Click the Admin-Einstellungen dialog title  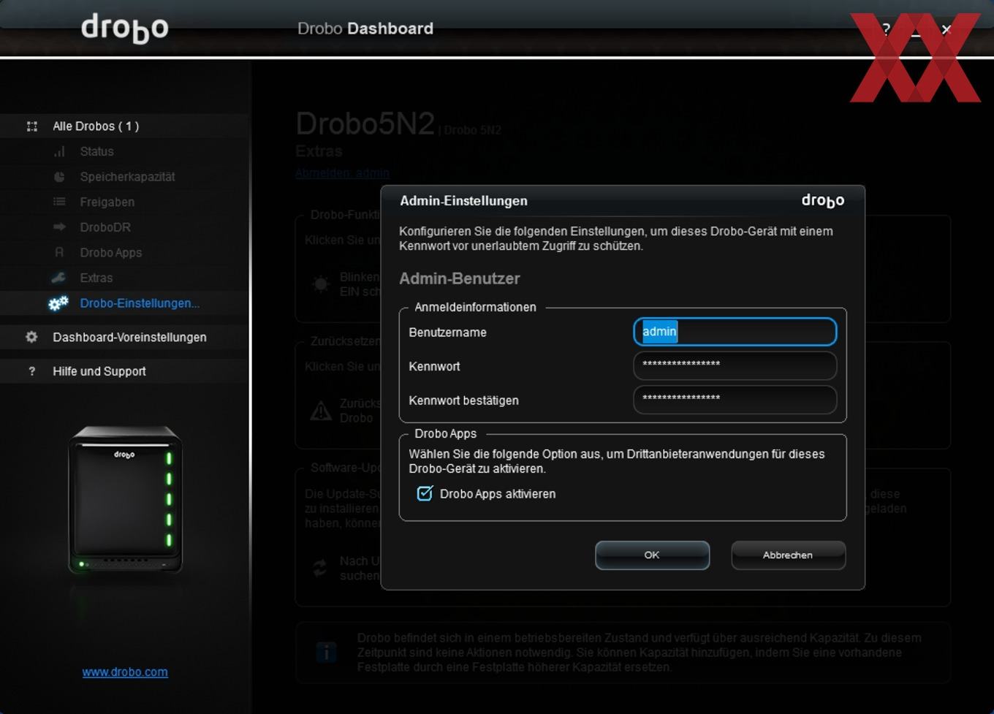point(463,201)
